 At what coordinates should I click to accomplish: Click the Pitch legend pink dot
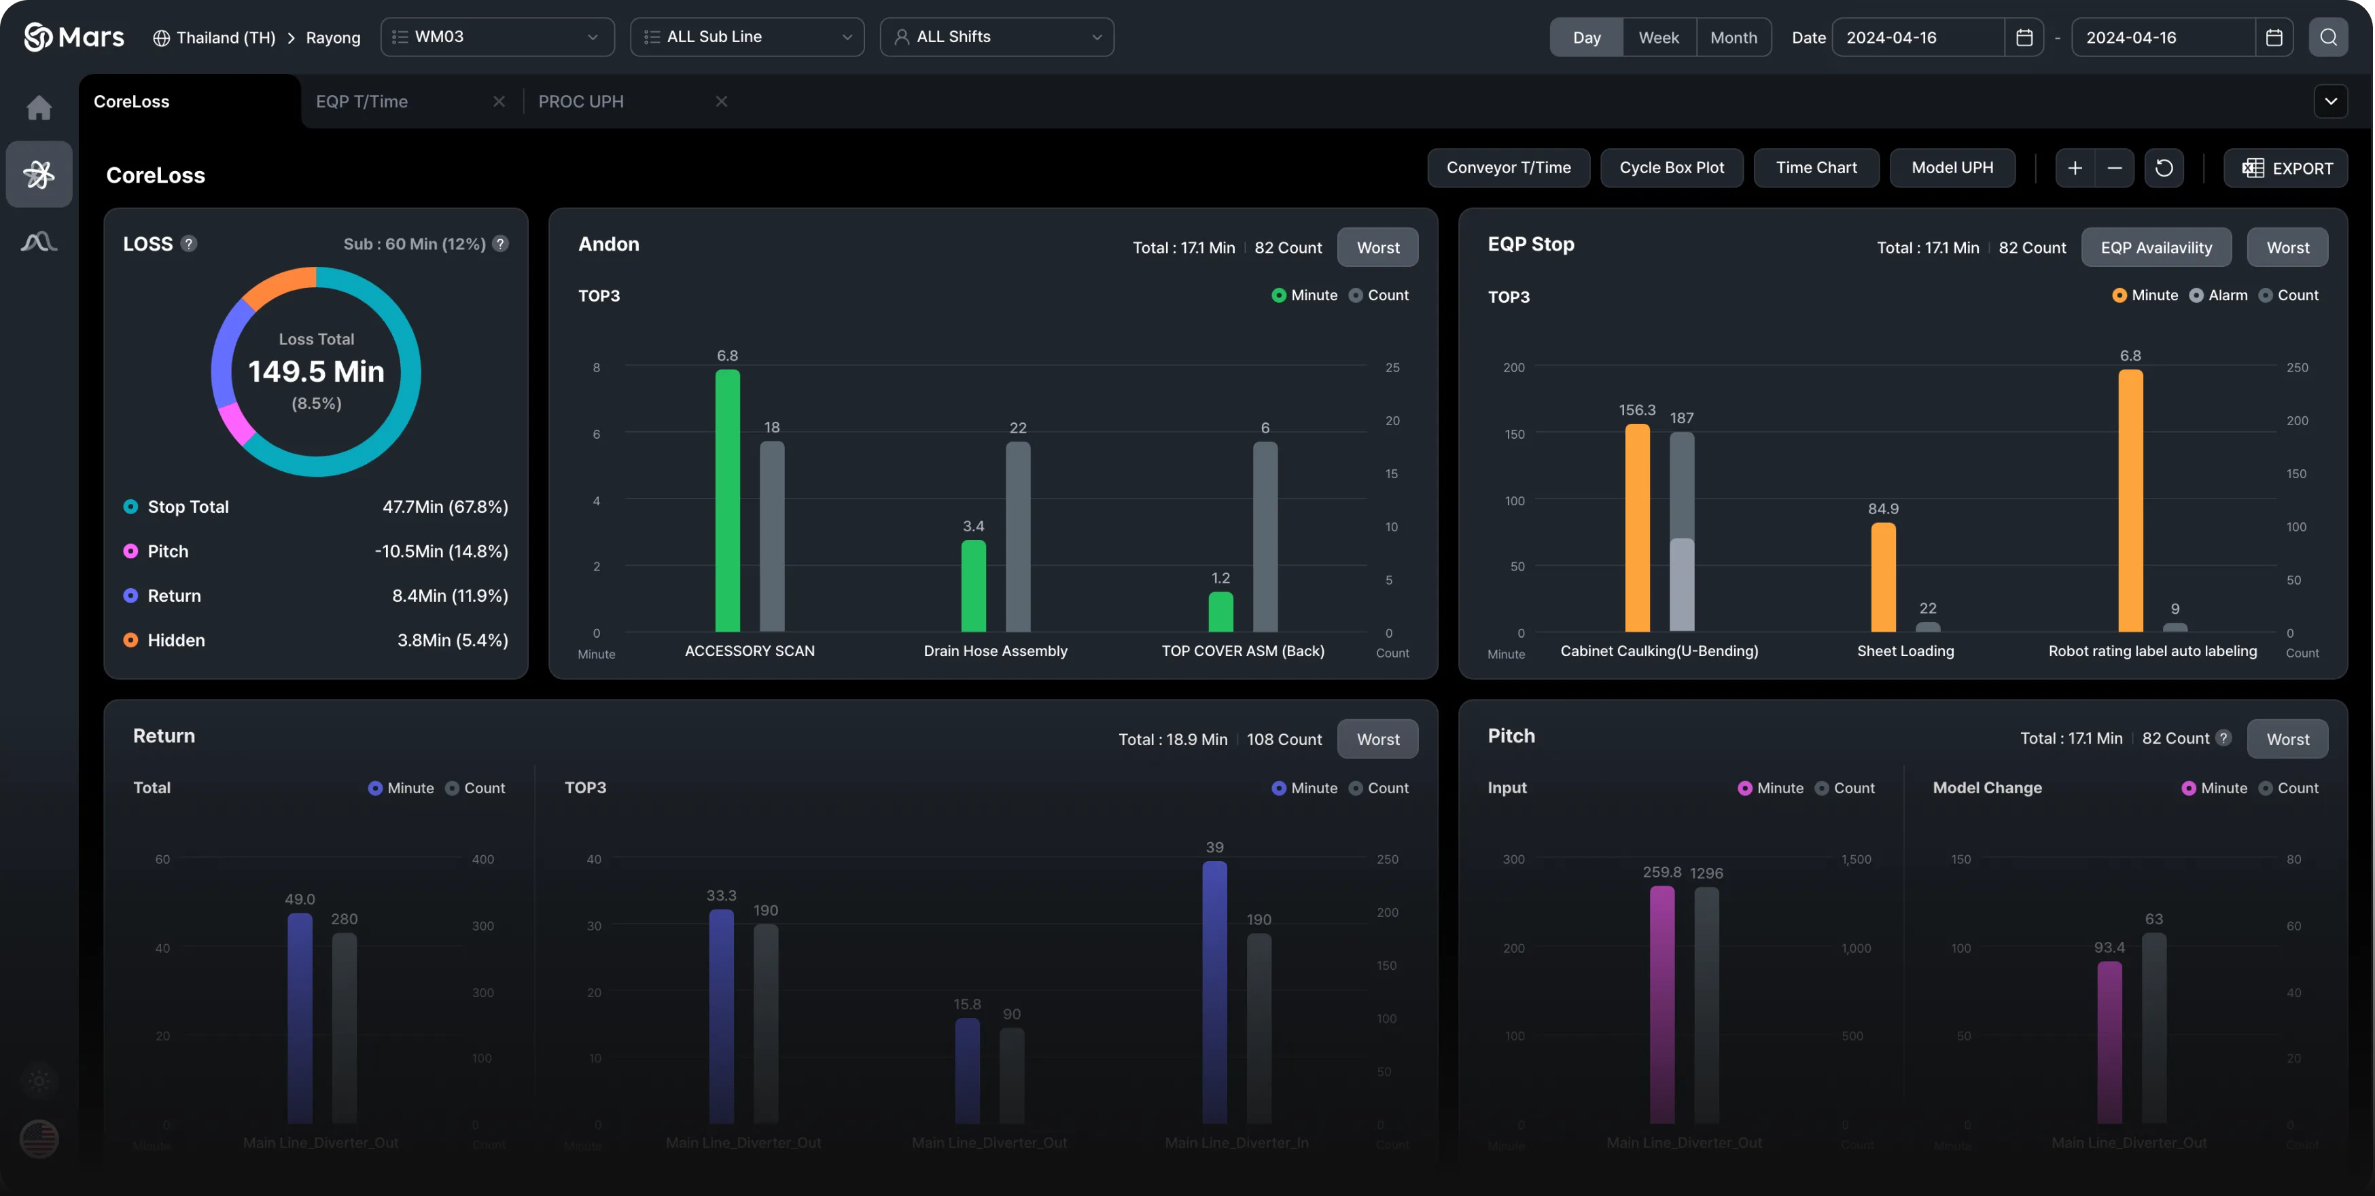tap(130, 551)
